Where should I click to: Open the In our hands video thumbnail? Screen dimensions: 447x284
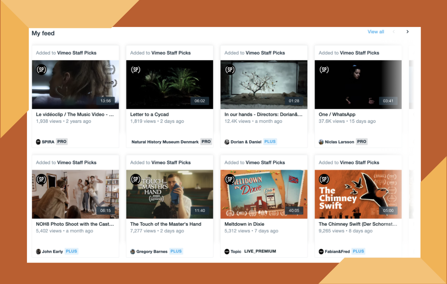pos(264,84)
